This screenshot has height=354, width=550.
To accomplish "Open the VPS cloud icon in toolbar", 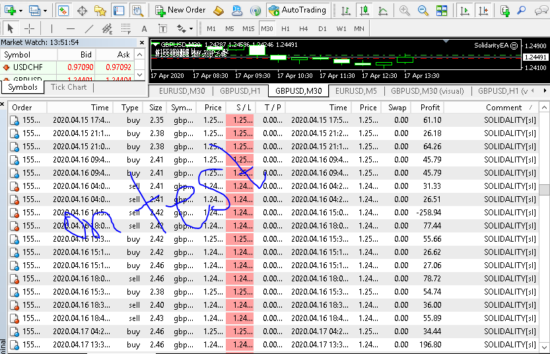I will [237, 11].
